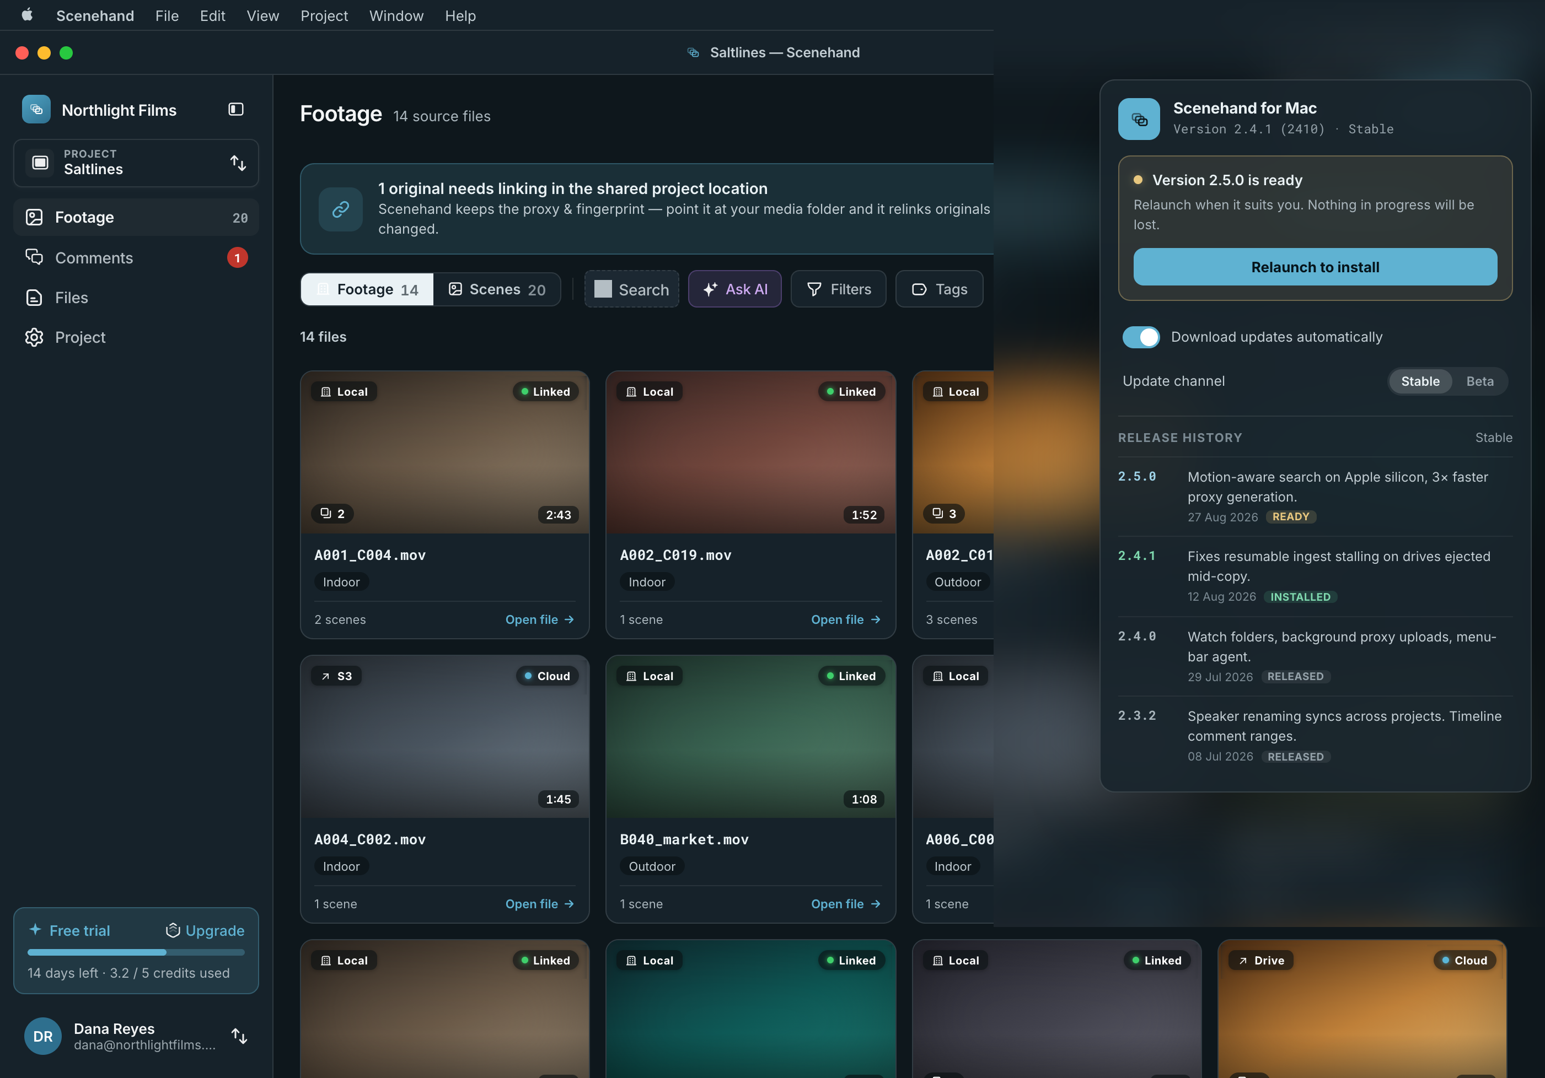The width and height of the screenshot is (1545, 1078).
Task: Click the Indoor tag on A002_C019.mov
Action: pos(647,581)
